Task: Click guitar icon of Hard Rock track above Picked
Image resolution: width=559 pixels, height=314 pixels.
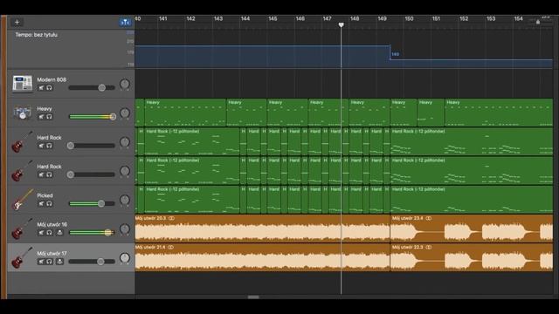Action: click(22, 171)
